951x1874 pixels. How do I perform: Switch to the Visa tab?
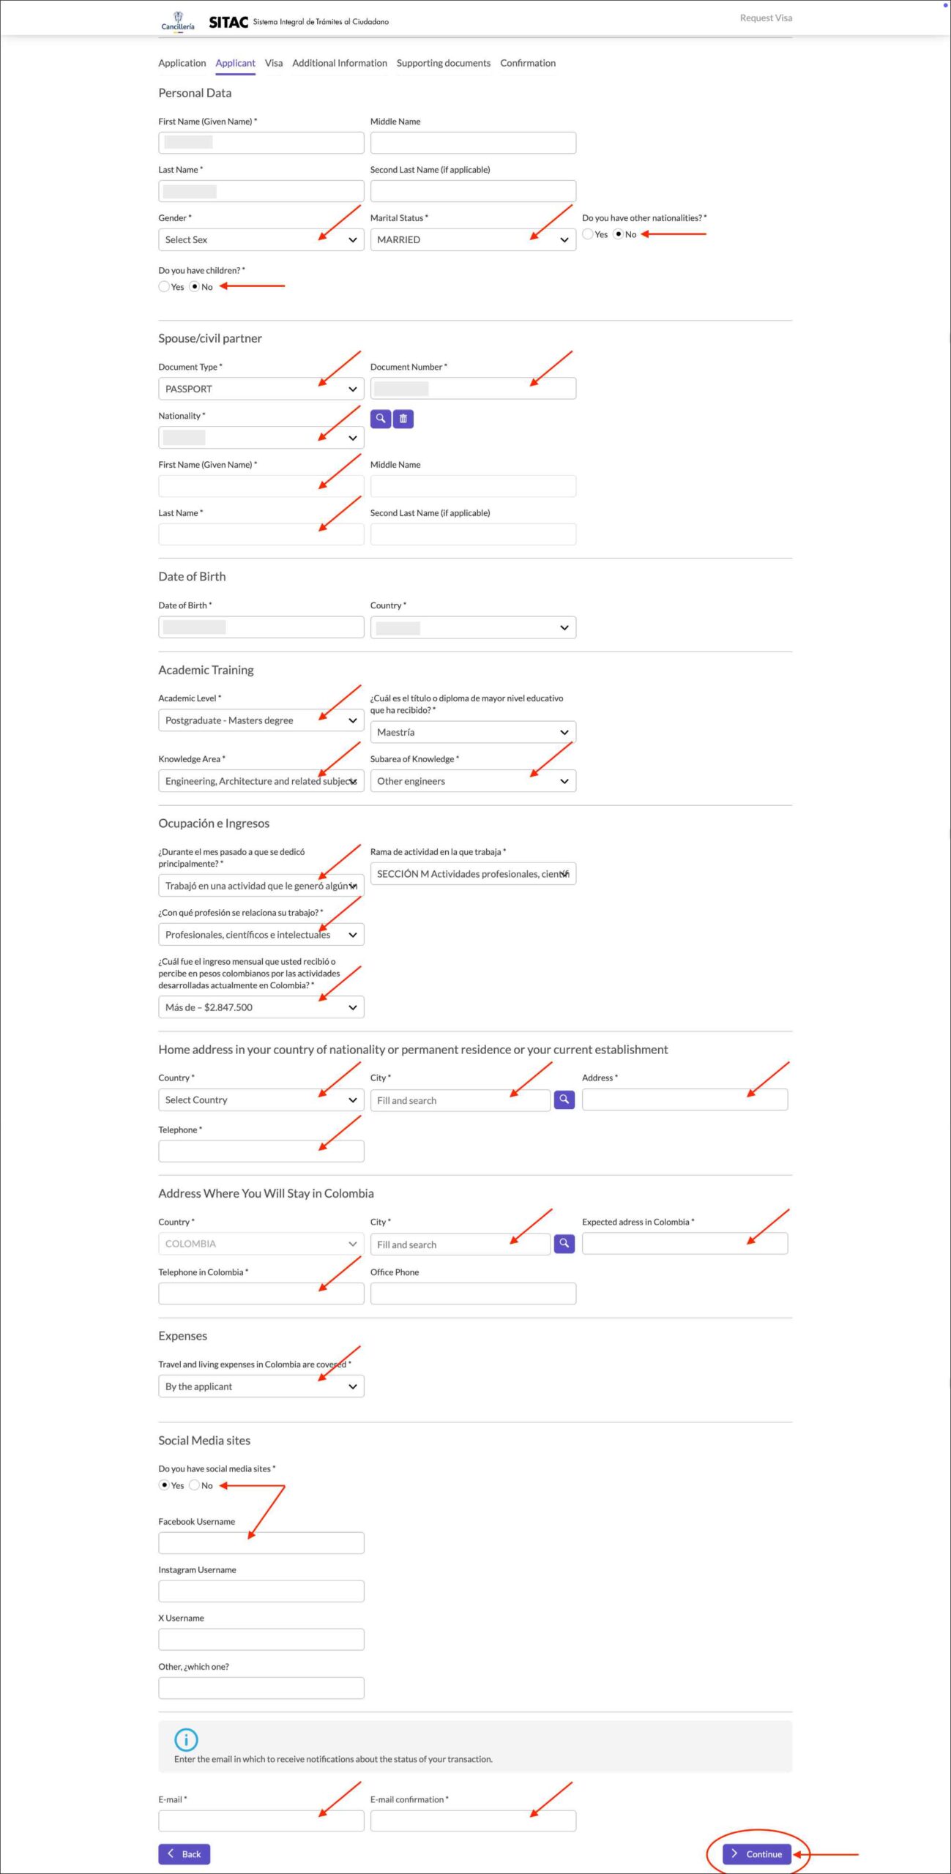pyautogui.click(x=273, y=63)
